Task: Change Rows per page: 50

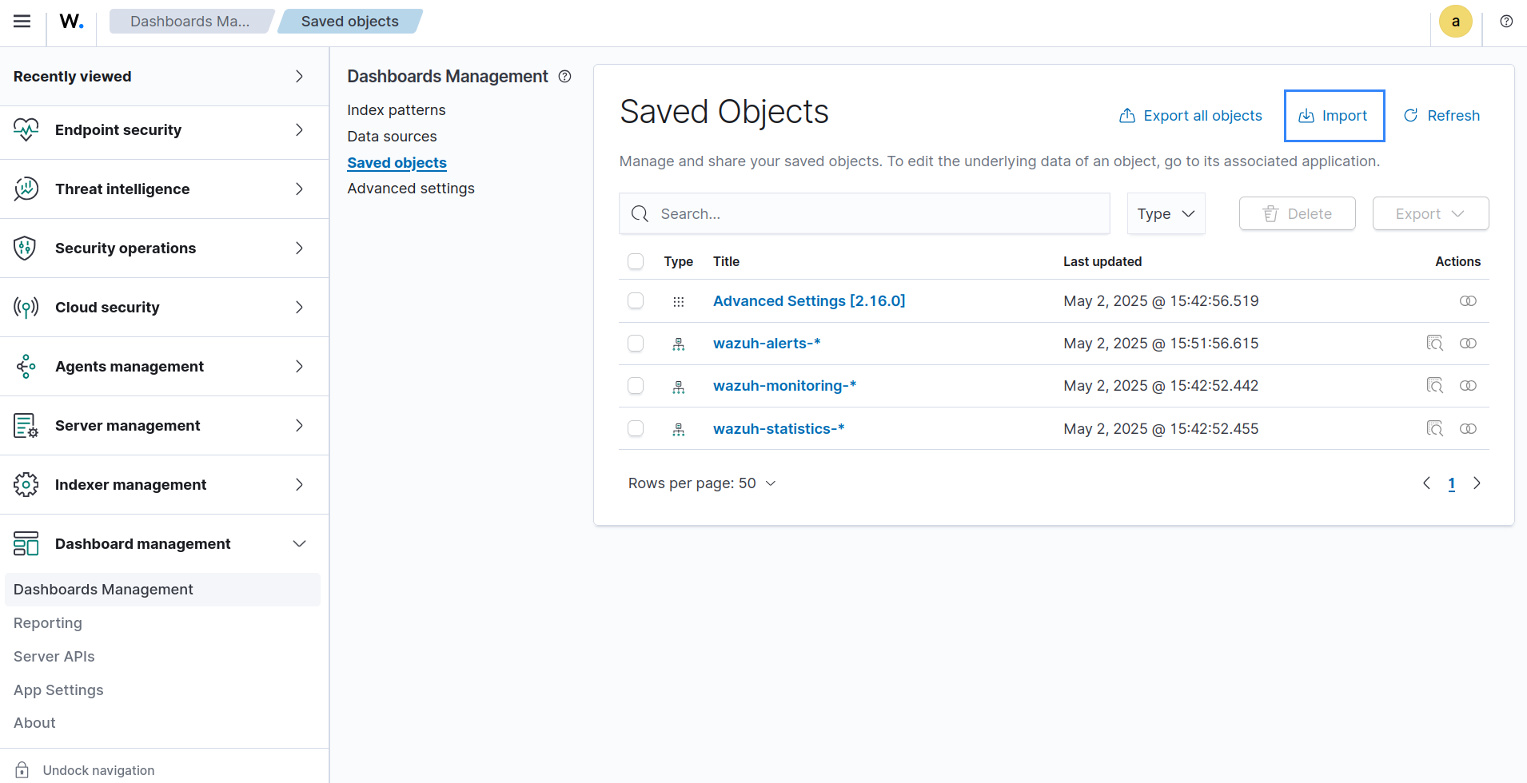Action: click(x=701, y=483)
